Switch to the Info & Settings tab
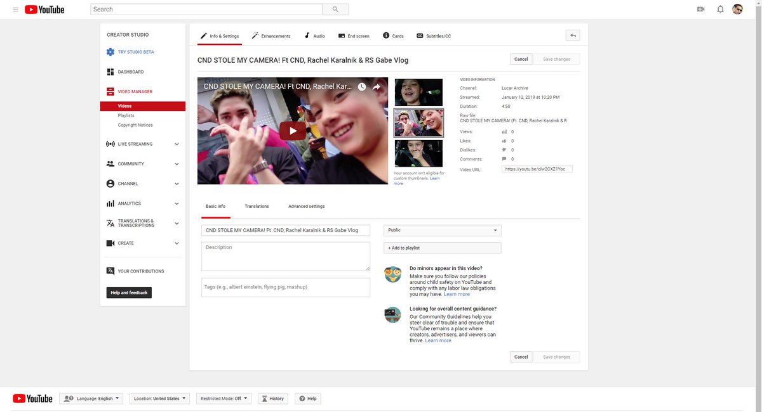Viewport: 762px width, 412px height. [x=220, y=36]
